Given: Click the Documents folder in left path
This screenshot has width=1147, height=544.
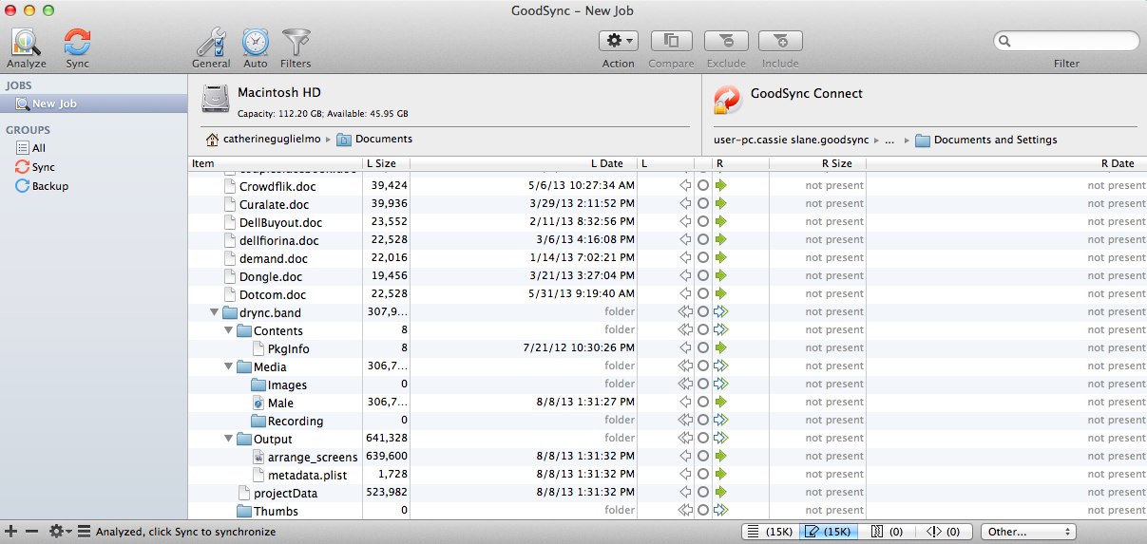Looking at the screenshot, I should [x=375, y=140].
